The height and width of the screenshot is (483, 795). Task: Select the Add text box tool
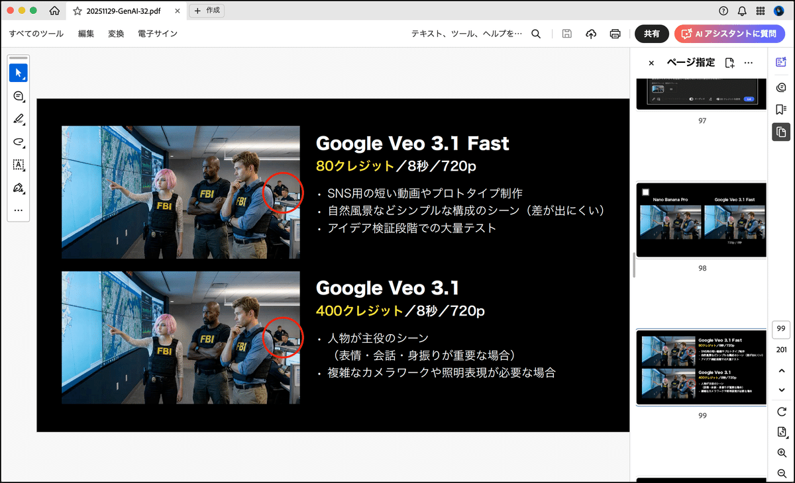point(19,165)
